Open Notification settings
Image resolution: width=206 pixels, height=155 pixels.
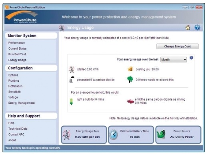(15, 86)
